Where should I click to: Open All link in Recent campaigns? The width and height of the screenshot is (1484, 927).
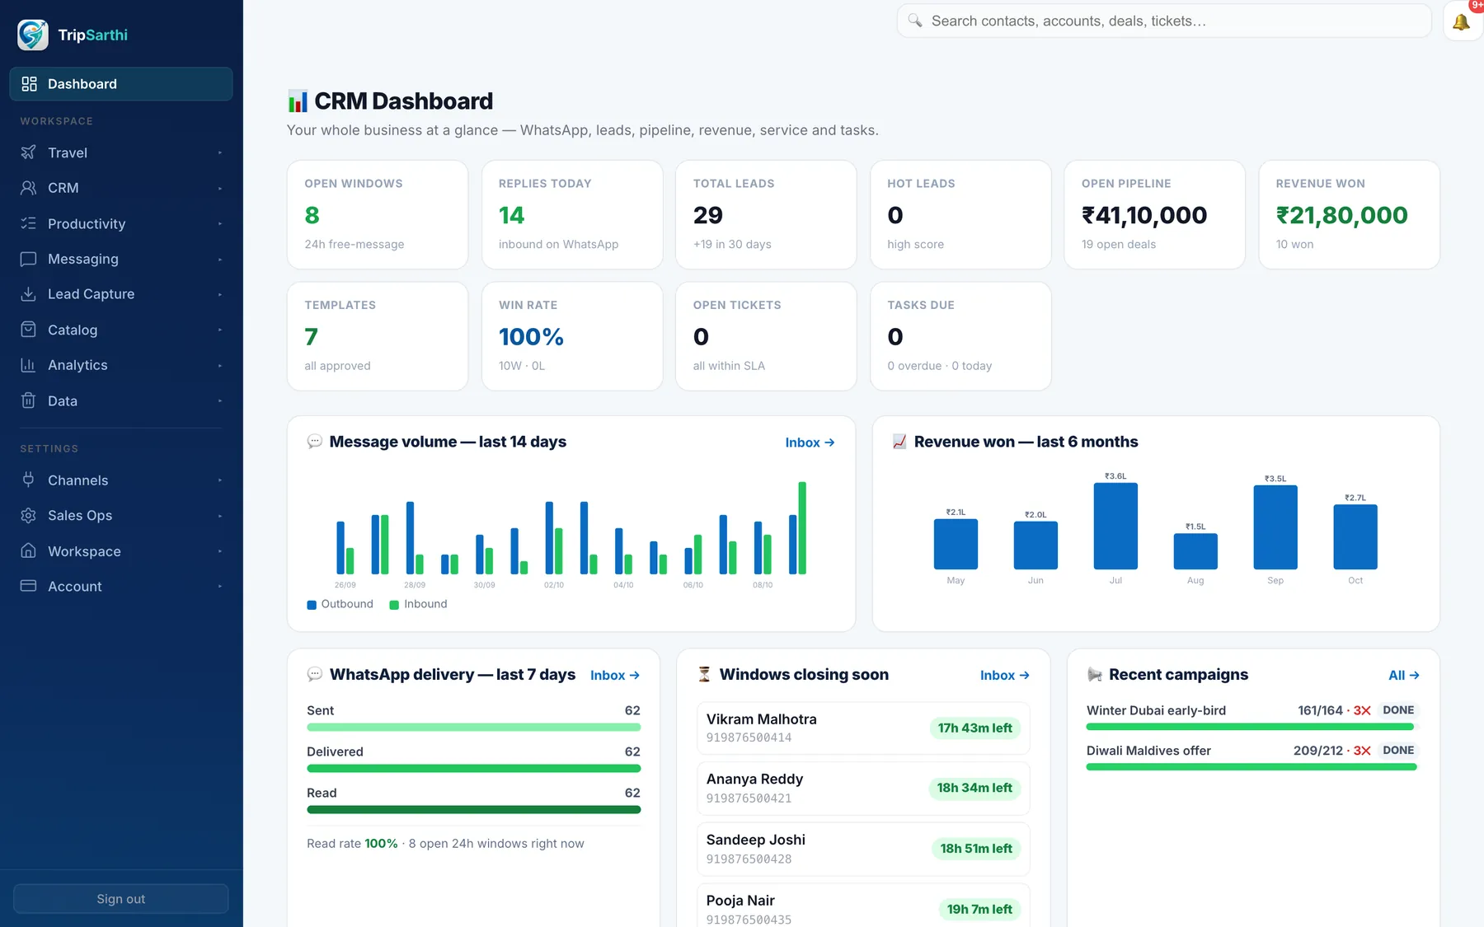tap(1403, 675)
